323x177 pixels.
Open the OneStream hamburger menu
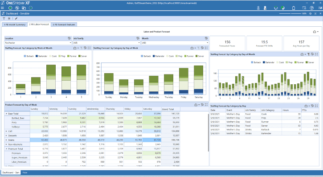3,8
